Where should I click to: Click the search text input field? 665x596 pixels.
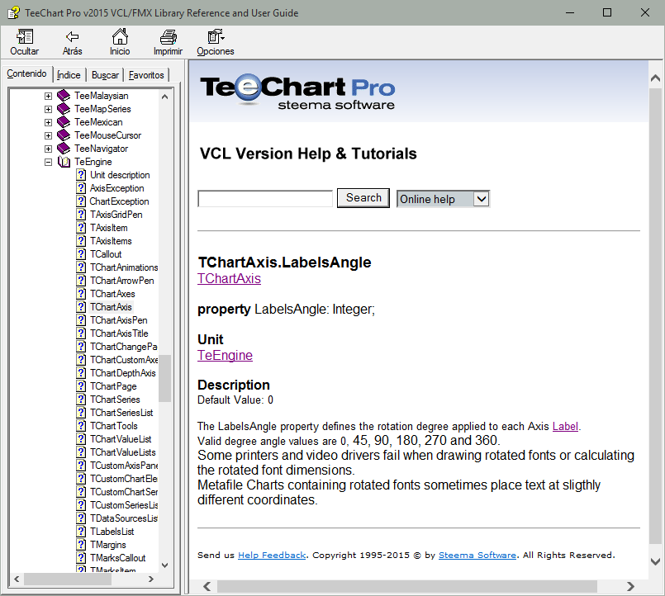coord(265,199)
